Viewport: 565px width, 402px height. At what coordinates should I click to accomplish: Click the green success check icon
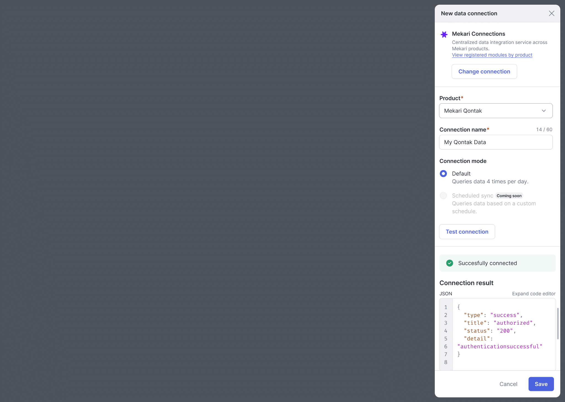point(449,263)
